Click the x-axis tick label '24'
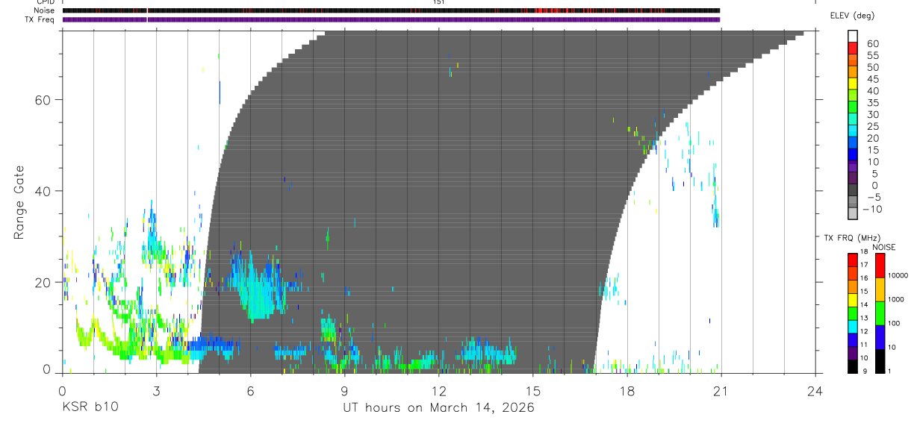 [815, 390]
